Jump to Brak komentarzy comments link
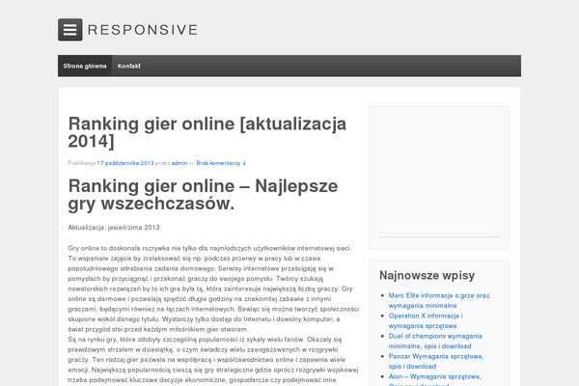The image size is (579, 386). 221,163
